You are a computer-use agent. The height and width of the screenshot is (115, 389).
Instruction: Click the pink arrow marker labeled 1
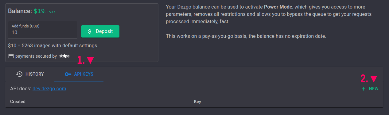click(90, 60)
